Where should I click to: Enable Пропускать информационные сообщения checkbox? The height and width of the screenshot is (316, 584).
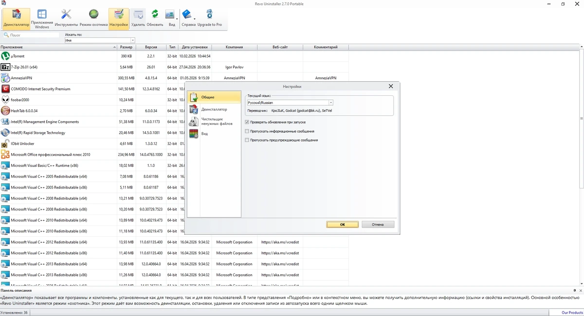pos(247,131)
